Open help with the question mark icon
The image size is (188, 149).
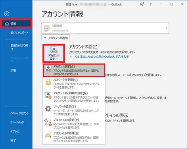click(151, 4)
